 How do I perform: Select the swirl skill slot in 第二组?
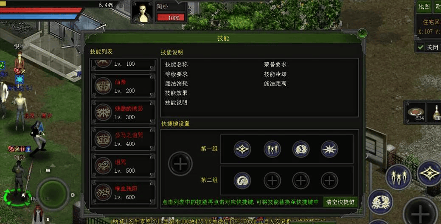(242, 180)
